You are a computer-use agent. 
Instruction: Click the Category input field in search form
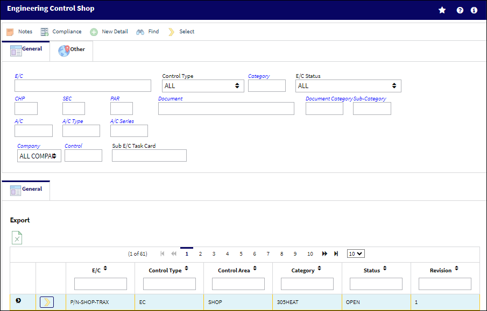(x=267, y=86)
